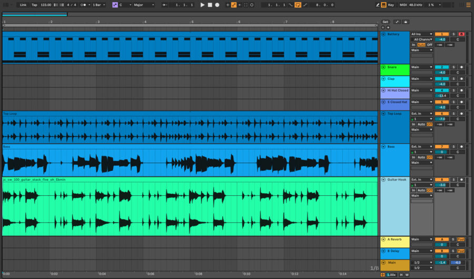Open the Key mapping mode switch
This screenshot has height=279, width=474.
(x=391, y=5)
